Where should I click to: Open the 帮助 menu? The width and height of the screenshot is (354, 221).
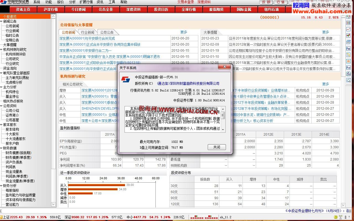[x=124, y=2]
